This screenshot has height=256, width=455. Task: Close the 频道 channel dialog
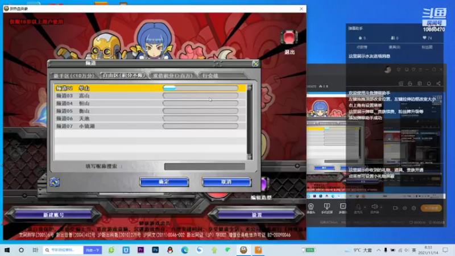(255, 64)
